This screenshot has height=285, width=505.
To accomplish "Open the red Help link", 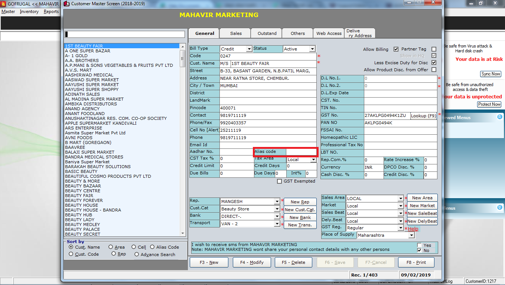I will click(x=413, y=229).
